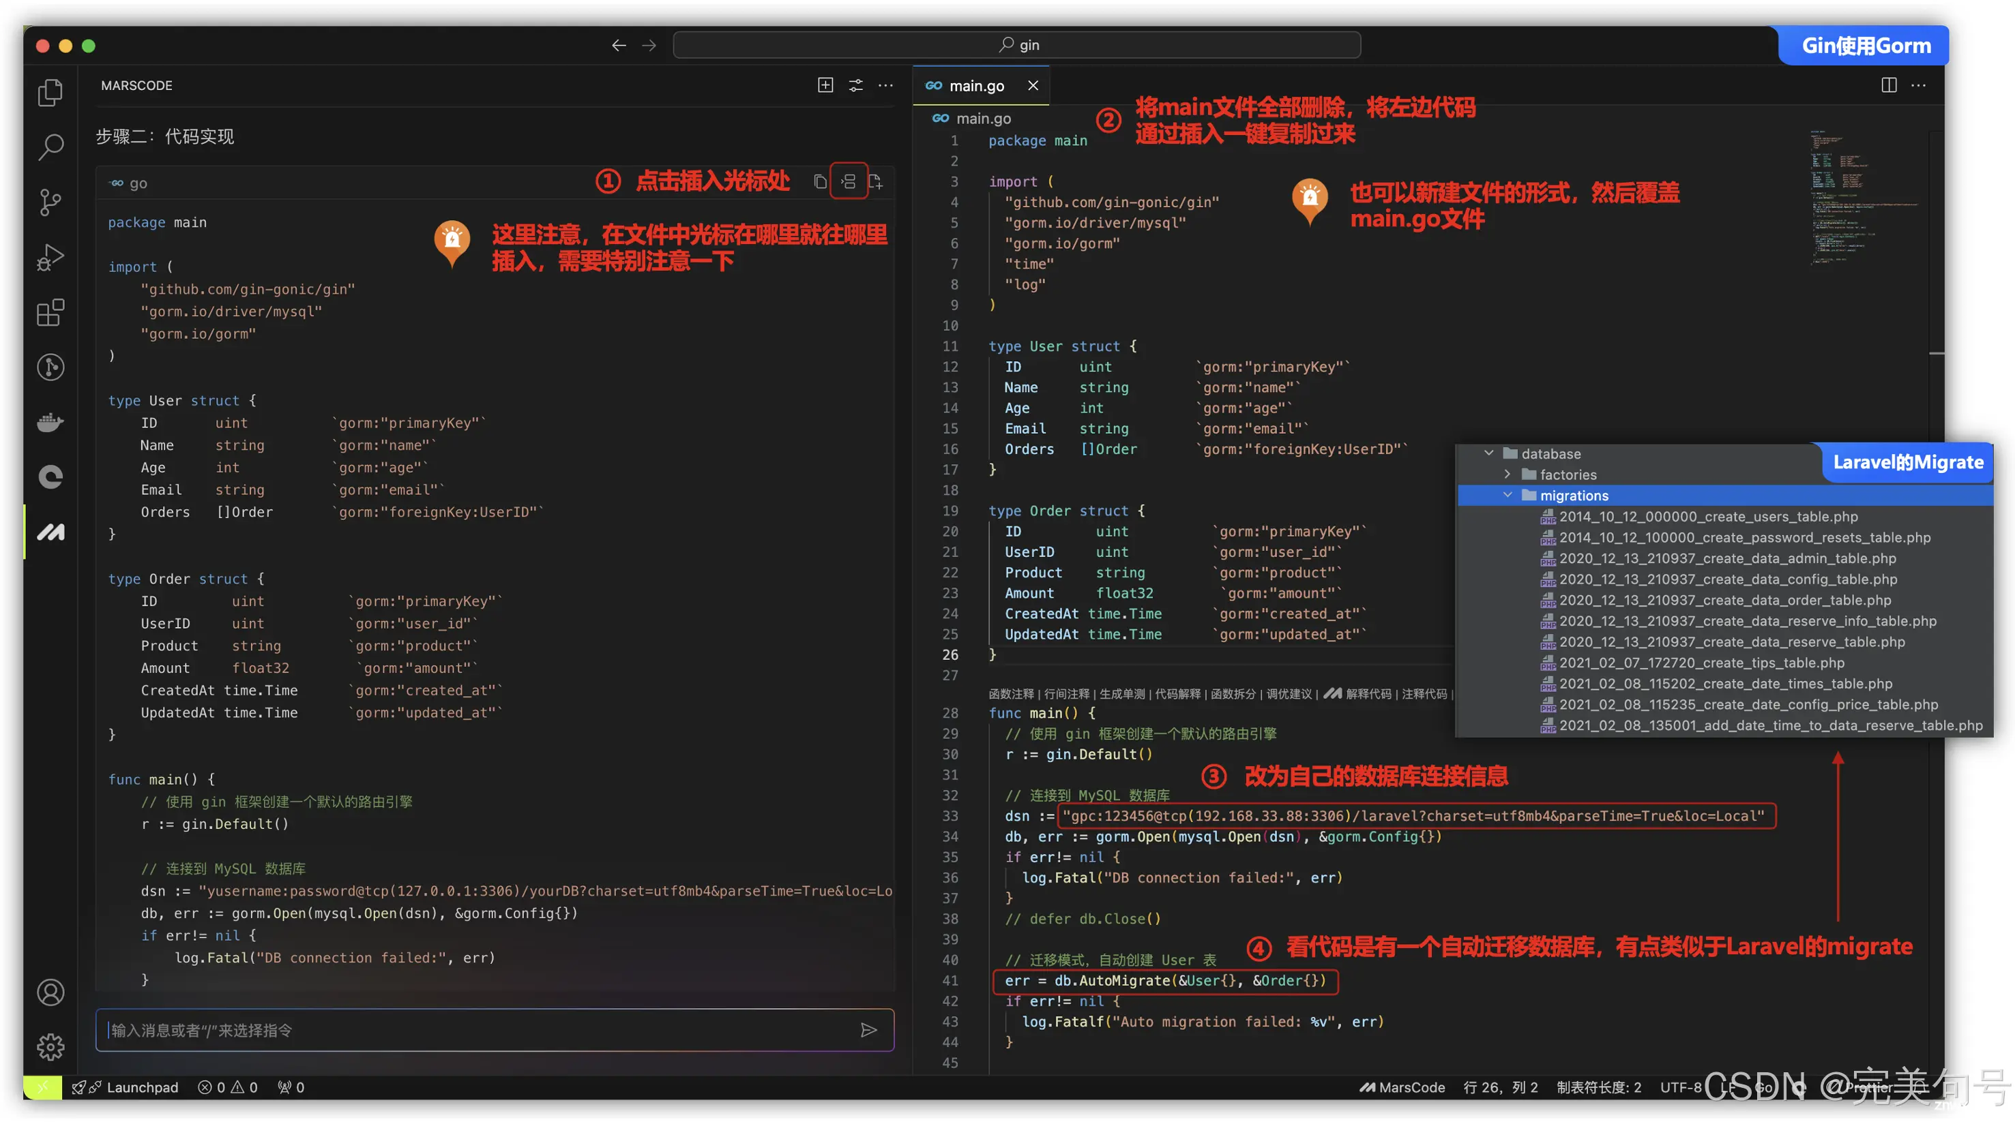
Task: Insert code block into new file
Action: coord(875,182)
